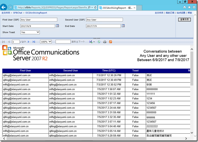The height and width of the screenshot is (142, 198).
Task: Click the report scrollbar up arrow
Action: [192, 49]
